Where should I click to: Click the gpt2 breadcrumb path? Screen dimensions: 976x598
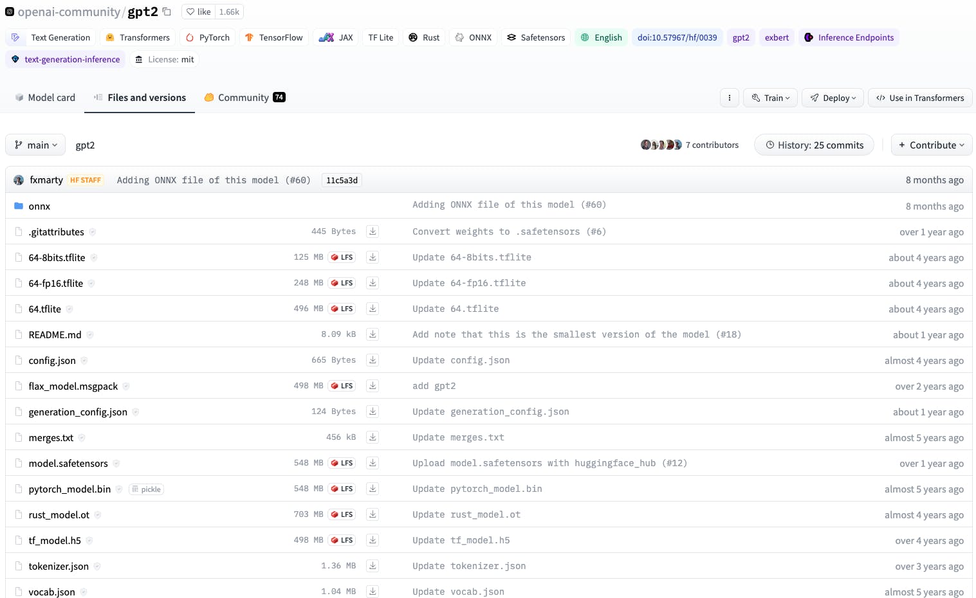(85, 145)
